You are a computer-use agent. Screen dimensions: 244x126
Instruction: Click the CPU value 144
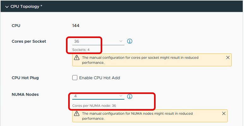point(76,25)
